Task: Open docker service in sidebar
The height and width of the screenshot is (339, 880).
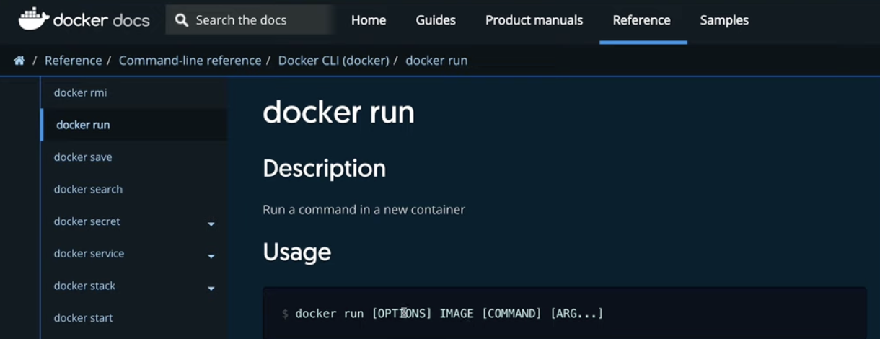Action: tap(89, 253)
